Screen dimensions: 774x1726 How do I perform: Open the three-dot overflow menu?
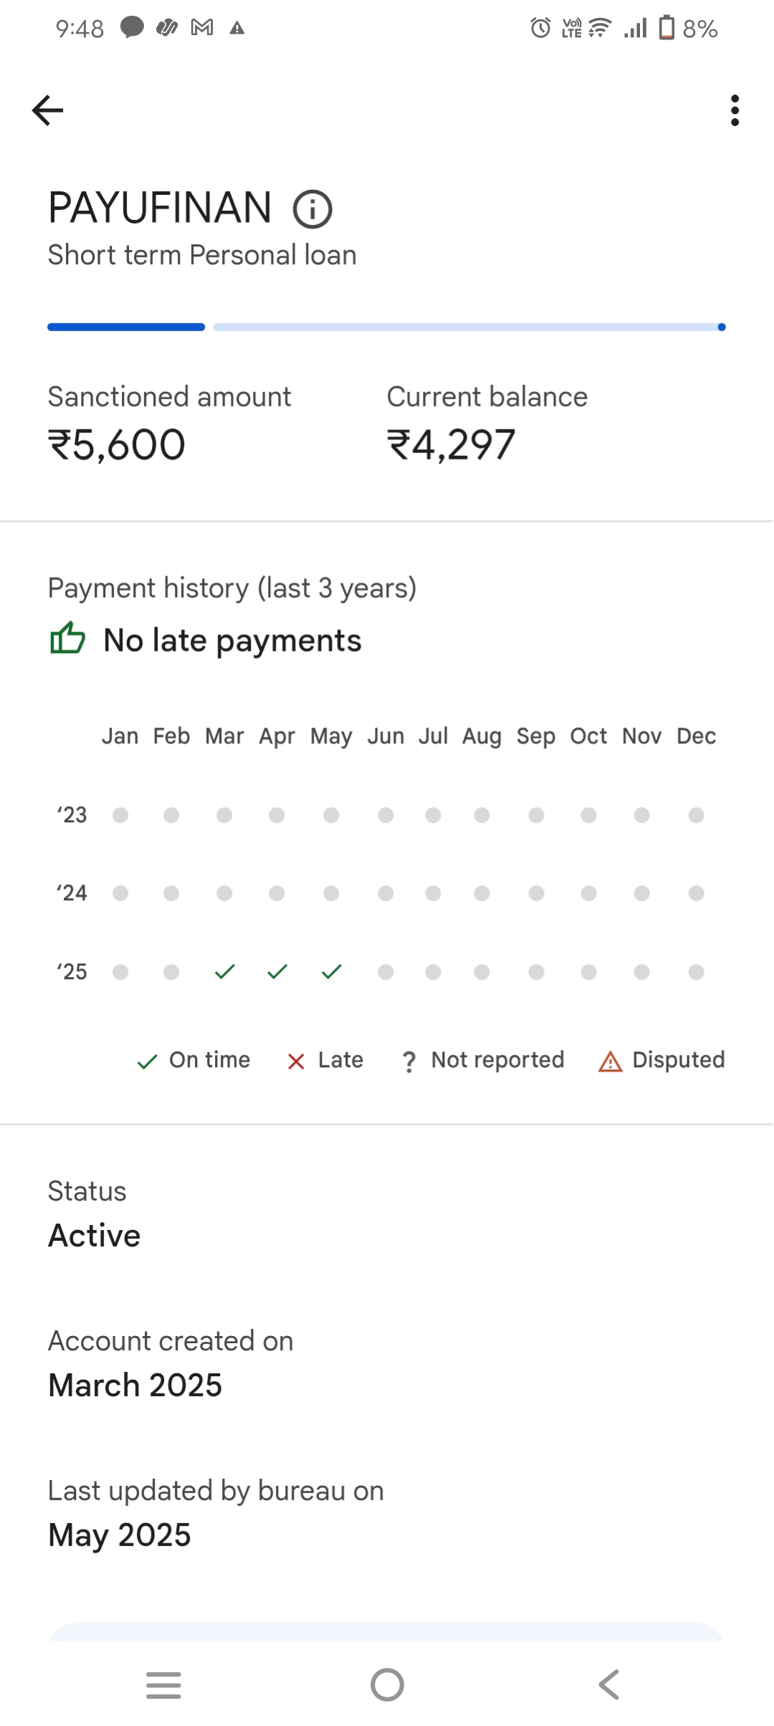pyautogui.click(x=735, y=110)
